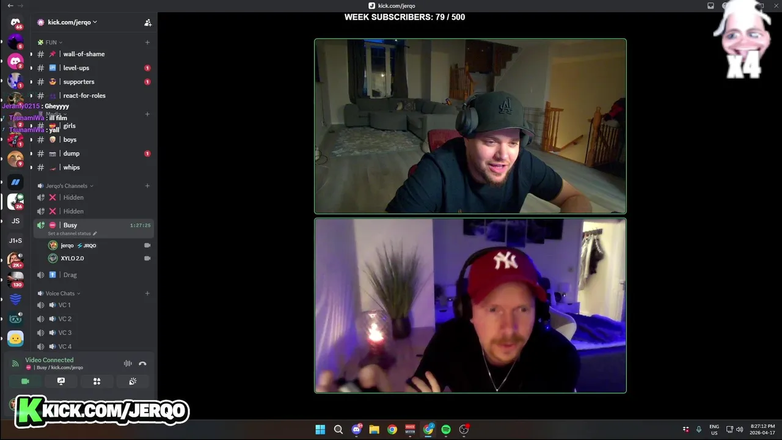This screenshot has width=782, height=440.
Task: Open the yellow smiley server icon
Action: click(15, 339)
